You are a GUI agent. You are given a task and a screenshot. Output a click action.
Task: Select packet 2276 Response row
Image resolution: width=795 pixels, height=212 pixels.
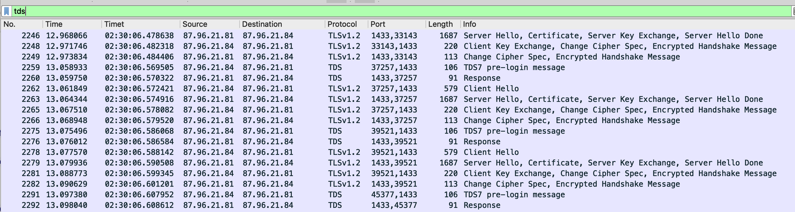tap(397, 142)
